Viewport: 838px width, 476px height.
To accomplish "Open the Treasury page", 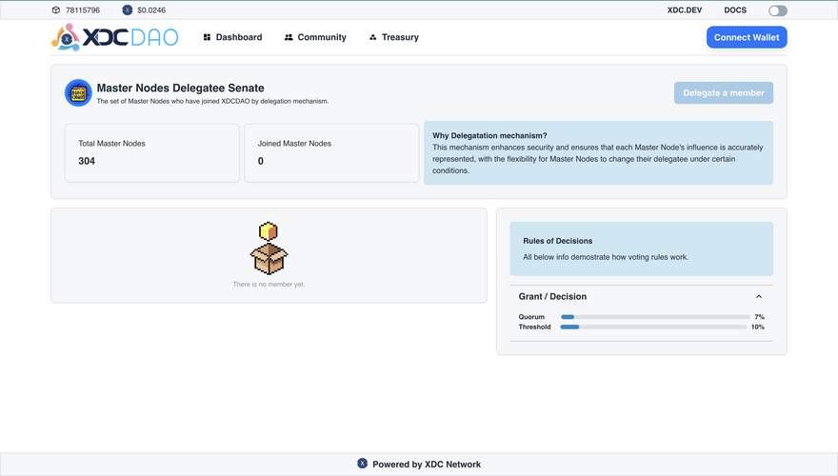I will click(400, 37).
